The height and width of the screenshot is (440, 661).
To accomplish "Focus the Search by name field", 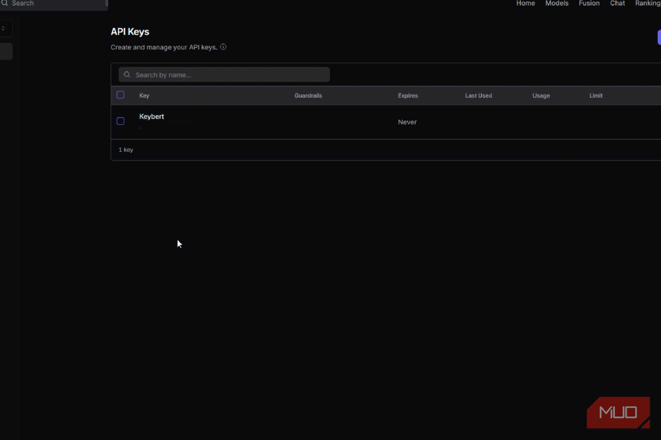I will (224, 75).
